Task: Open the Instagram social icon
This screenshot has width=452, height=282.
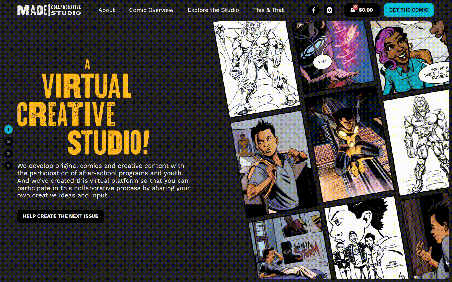Action: (x=329, y=10)
